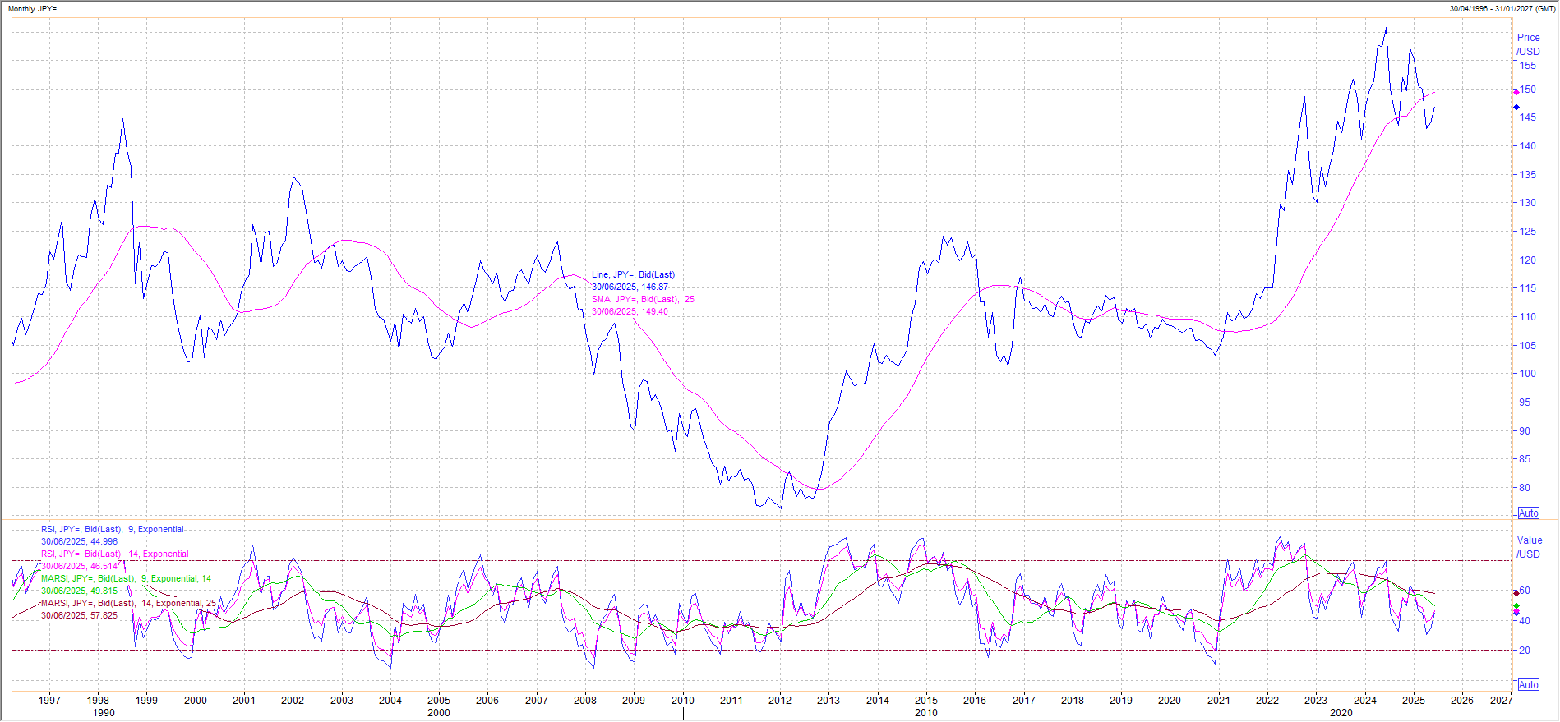Screen dimensions: 1560x722
Task: Click the RSI value '30/06/2025, 44.996'
Action: [x=79, y=542]
